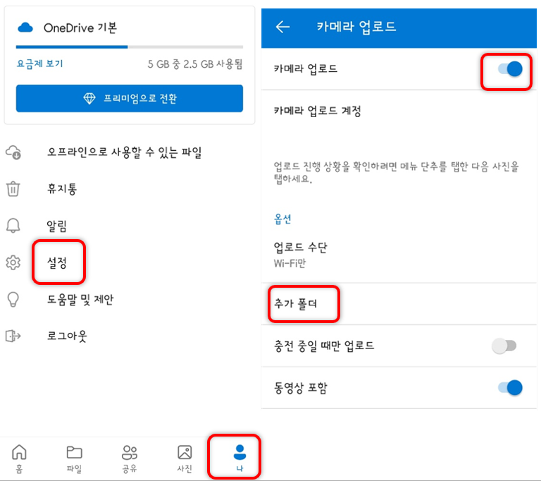
Task: Enable 충전 중일 때만 업로드 switch
Action: pyautogui.click(x=504, y=346)
